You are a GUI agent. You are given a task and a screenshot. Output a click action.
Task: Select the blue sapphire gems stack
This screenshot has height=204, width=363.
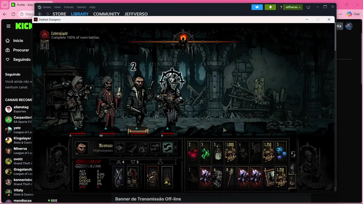point(281,152)
